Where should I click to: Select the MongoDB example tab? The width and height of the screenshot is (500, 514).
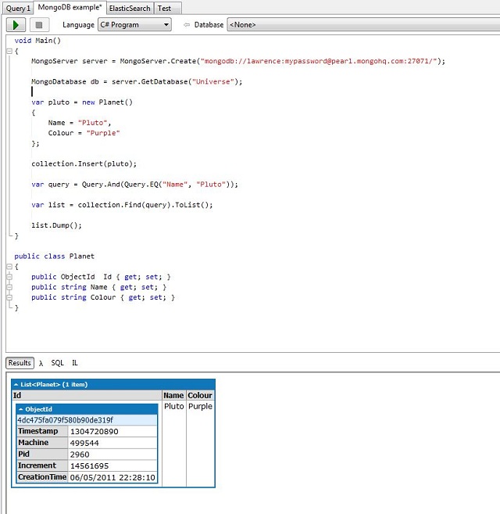tap(70, 8)
